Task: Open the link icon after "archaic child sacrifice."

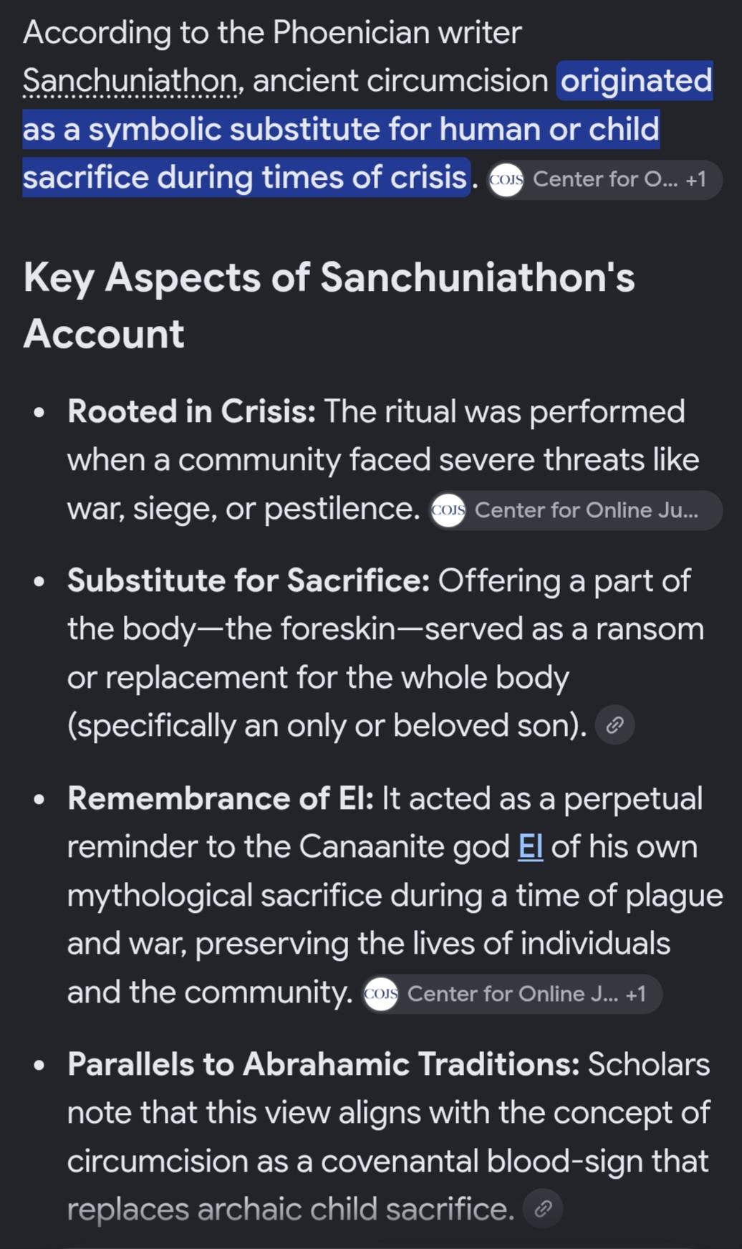Action: pos(543,1209)
